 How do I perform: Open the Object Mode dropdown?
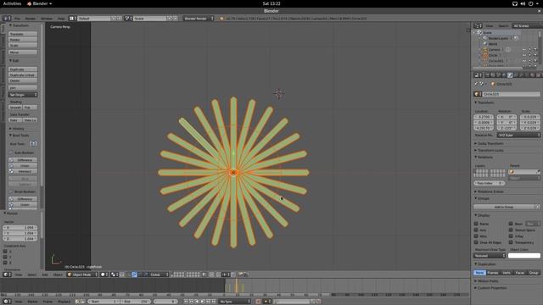(82, 274)
